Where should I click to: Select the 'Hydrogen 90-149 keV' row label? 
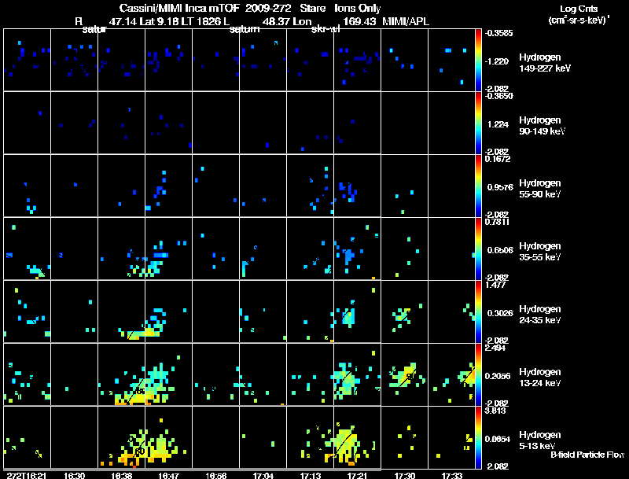pos(542,126)
